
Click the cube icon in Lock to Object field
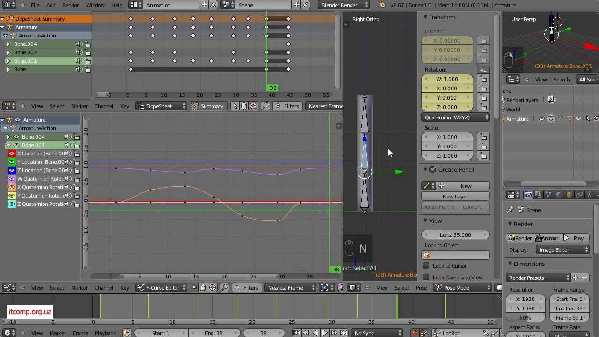tap(427, 255)
